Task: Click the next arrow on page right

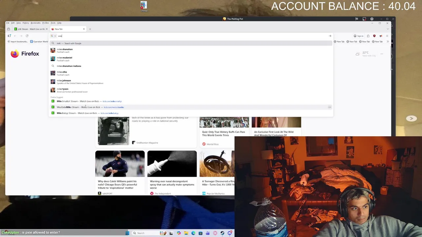Action: click(411, 118)
